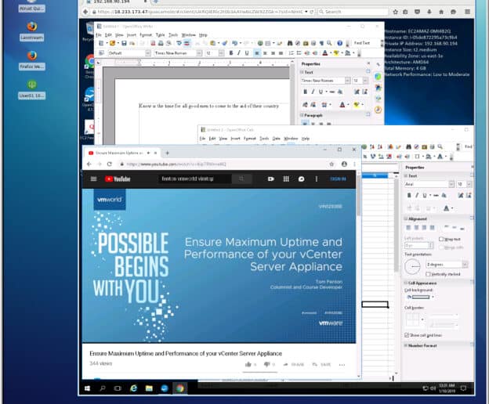This screenshot has height=404, width=489.
Task: Reload the page in Chrome
Action: point(110,164)
